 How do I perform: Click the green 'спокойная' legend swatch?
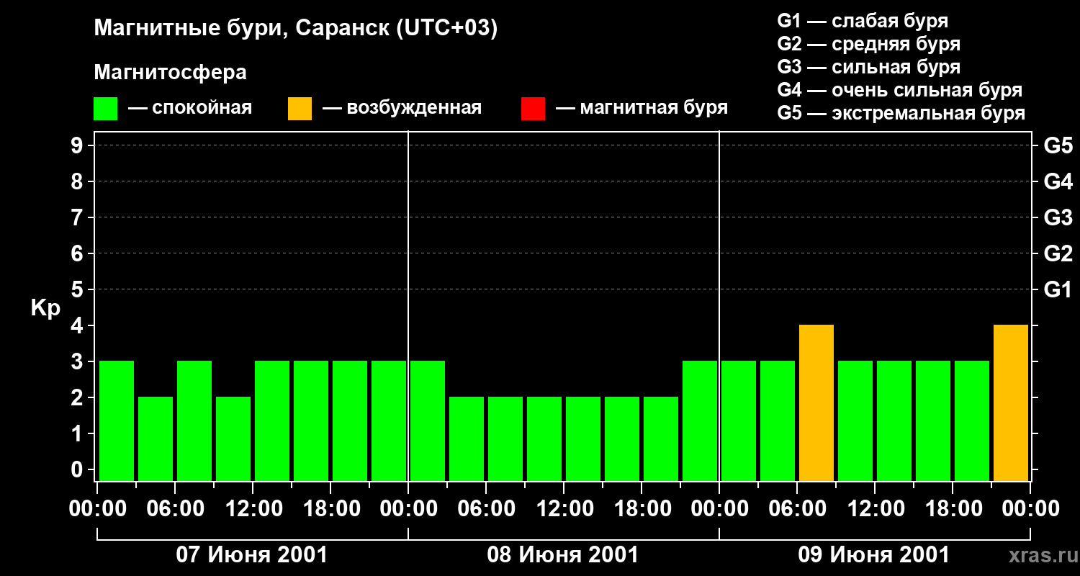point(105,109)
